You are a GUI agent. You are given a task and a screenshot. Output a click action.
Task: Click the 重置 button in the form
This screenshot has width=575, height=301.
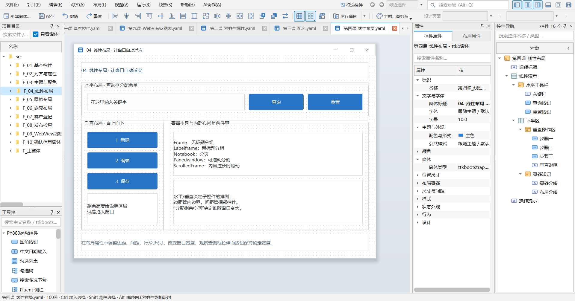(335, 102)
